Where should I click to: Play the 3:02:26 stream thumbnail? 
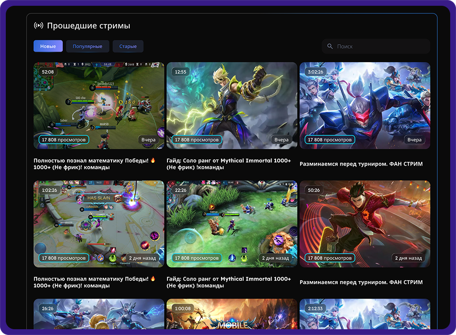point(365,105)
